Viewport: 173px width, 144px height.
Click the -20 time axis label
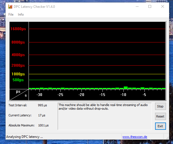tap(81, 95)
